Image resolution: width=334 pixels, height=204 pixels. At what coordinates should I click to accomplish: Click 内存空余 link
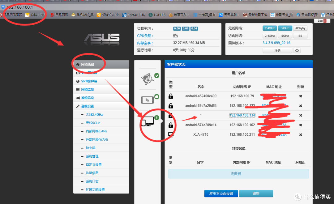[145, 43]
